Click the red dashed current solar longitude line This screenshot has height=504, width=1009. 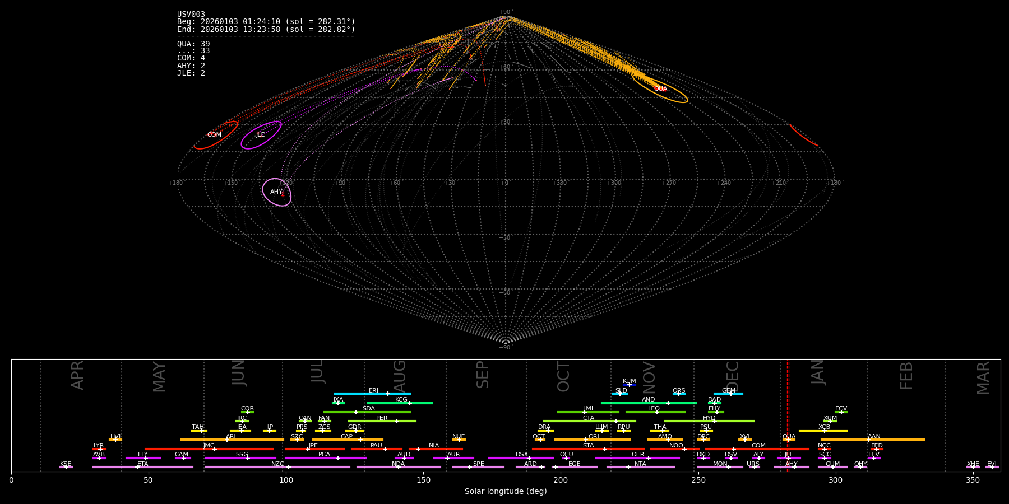[x=788, y=414]
